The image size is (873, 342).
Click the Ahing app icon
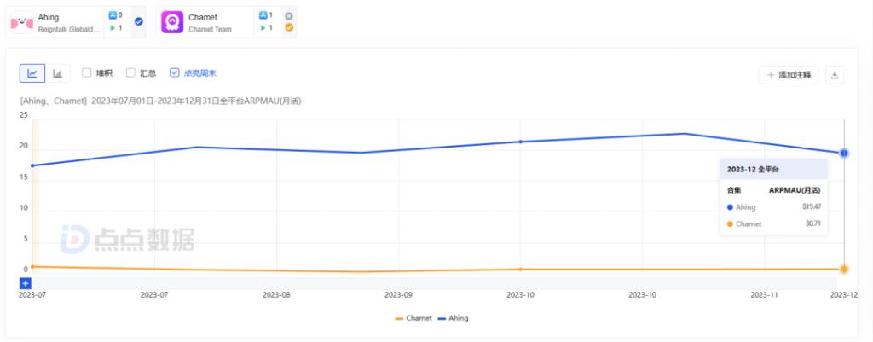[x=22, y=22]
